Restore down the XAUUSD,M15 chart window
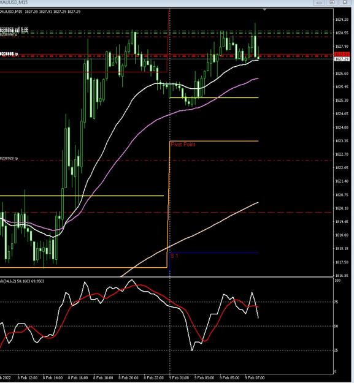Screen dimensions: 354x383 [x=332, y=2]
